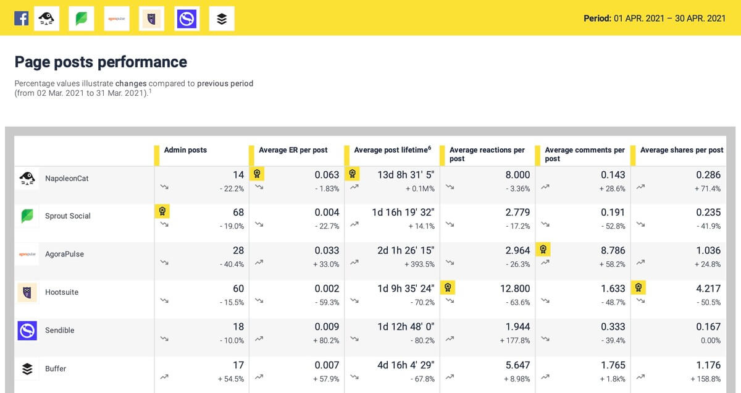Viewport: 741px width, 393px height.
Task: Click the Hootsuite owl icon in the header
Action: [151, 19]
